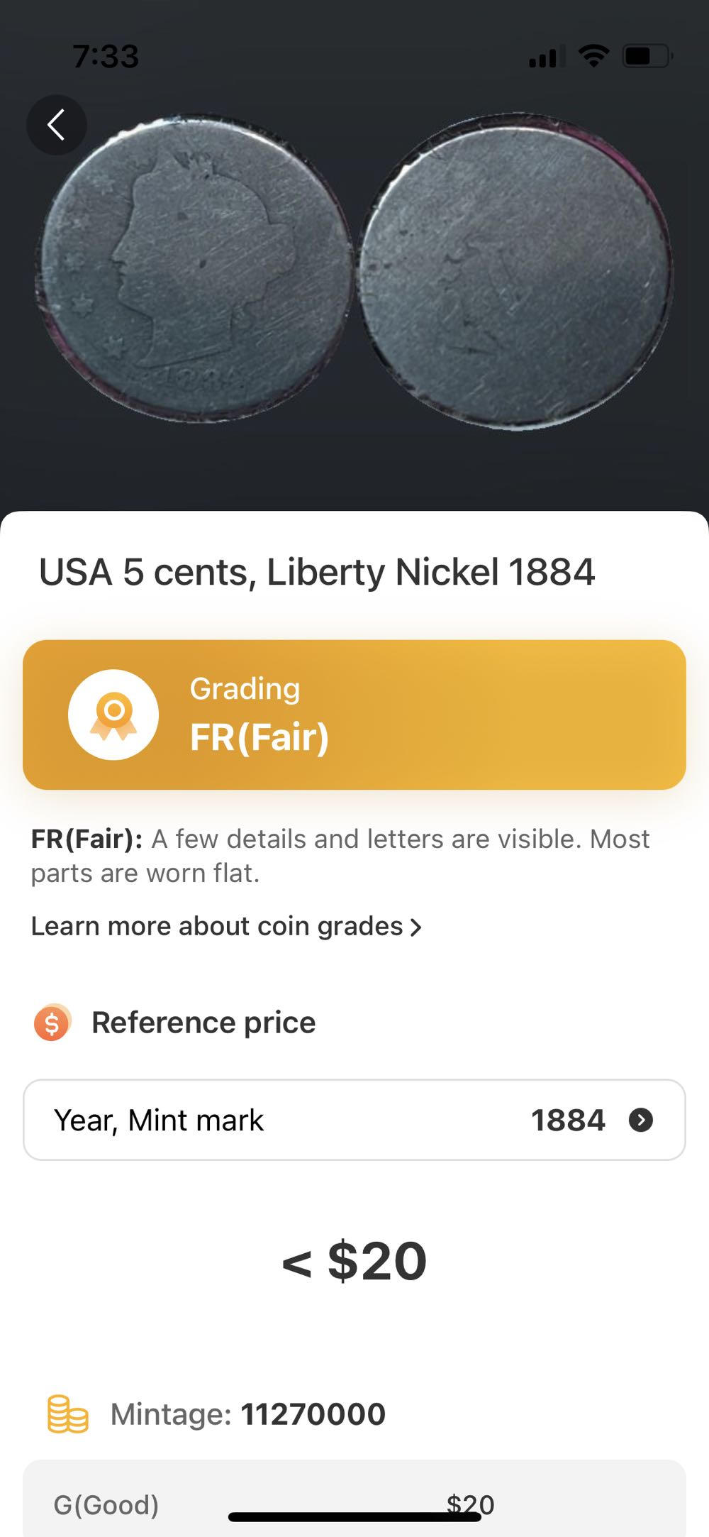
Task: View the coin reverse photo
Action: coord(515,271)
